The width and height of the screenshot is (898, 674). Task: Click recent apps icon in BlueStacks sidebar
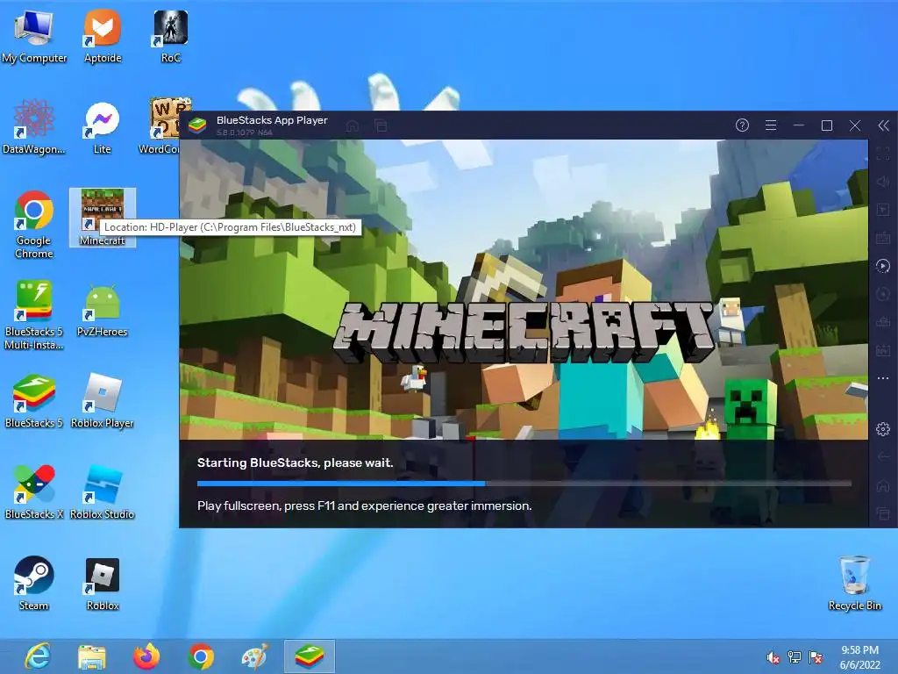point(882,513)
